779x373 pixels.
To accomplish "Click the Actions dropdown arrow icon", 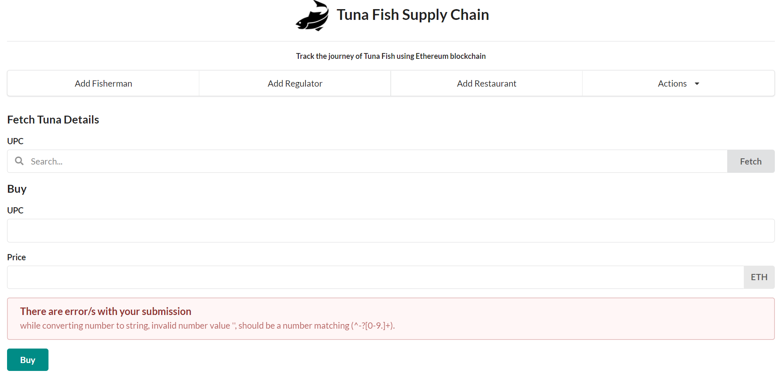I will click(697, 83).
